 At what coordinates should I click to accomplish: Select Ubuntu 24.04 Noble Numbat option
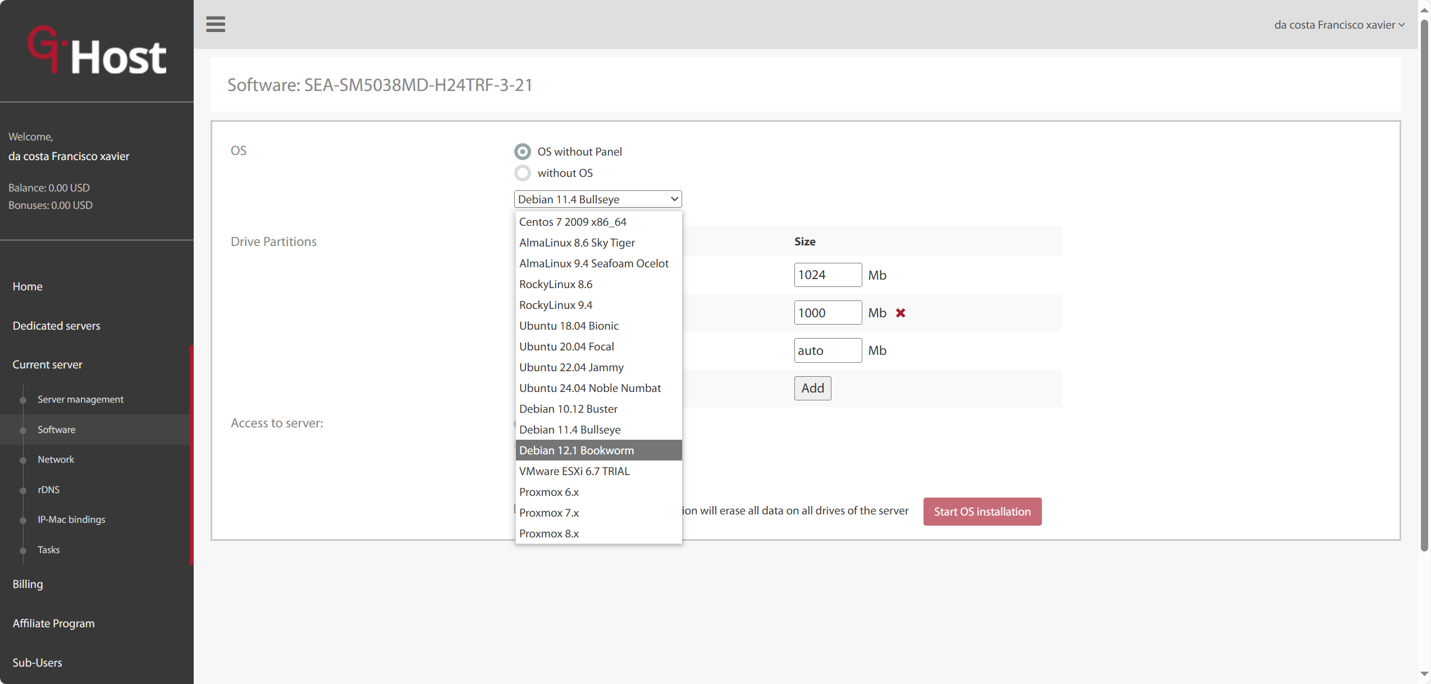(x=598, y=388)
